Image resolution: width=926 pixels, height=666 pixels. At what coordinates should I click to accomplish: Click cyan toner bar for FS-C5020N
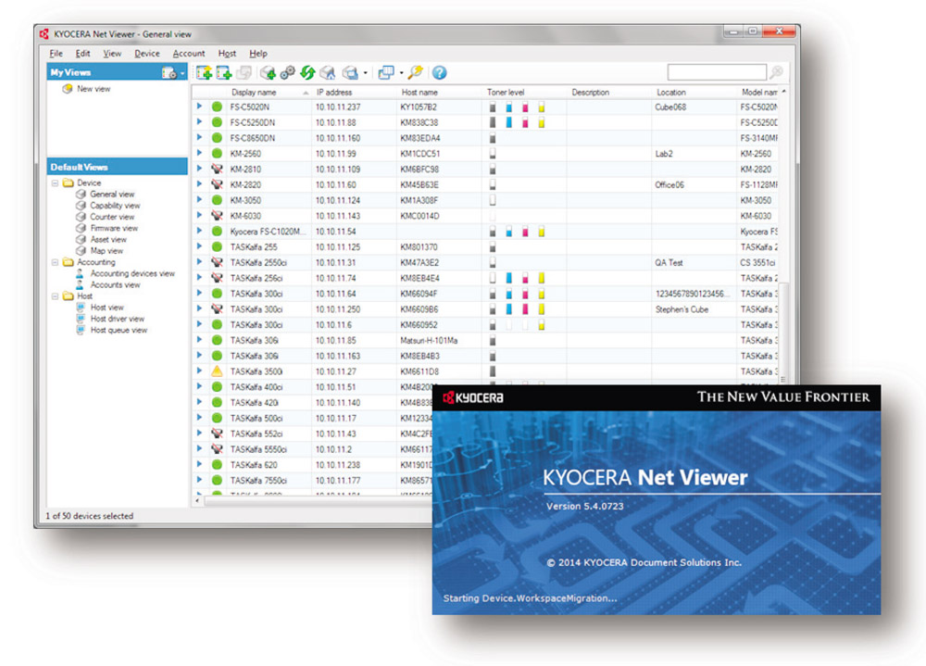(509, 107)
